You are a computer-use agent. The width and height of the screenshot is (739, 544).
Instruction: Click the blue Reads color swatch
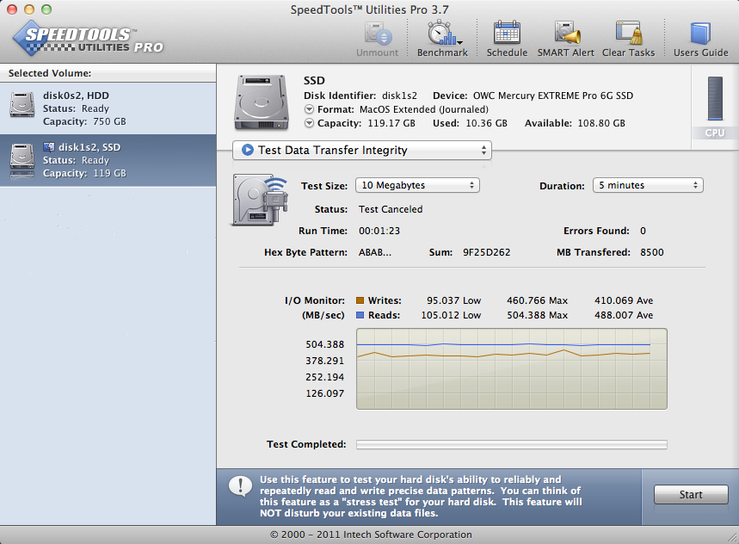pyautogui.click(x=360, y=315)
